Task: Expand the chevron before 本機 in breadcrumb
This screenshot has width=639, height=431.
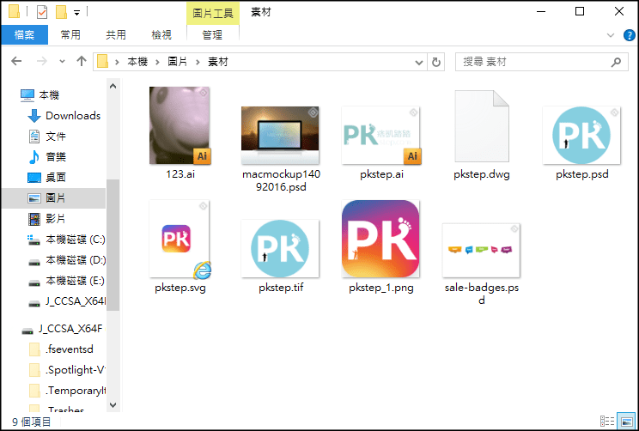Action: coord(117,63)
